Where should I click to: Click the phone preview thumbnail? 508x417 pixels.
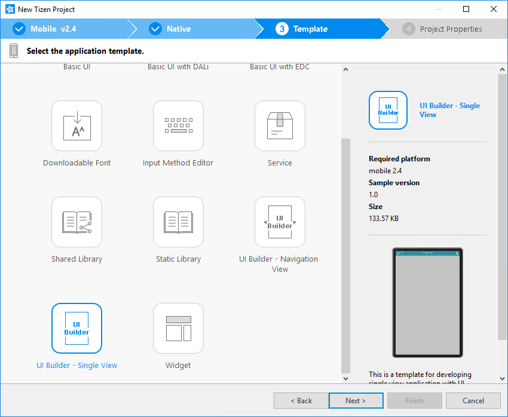click(427, 302)
